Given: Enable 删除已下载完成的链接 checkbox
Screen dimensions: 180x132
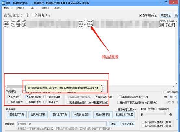Looking at the screenshot, I should pyautogui.click(x=118, y=102).
